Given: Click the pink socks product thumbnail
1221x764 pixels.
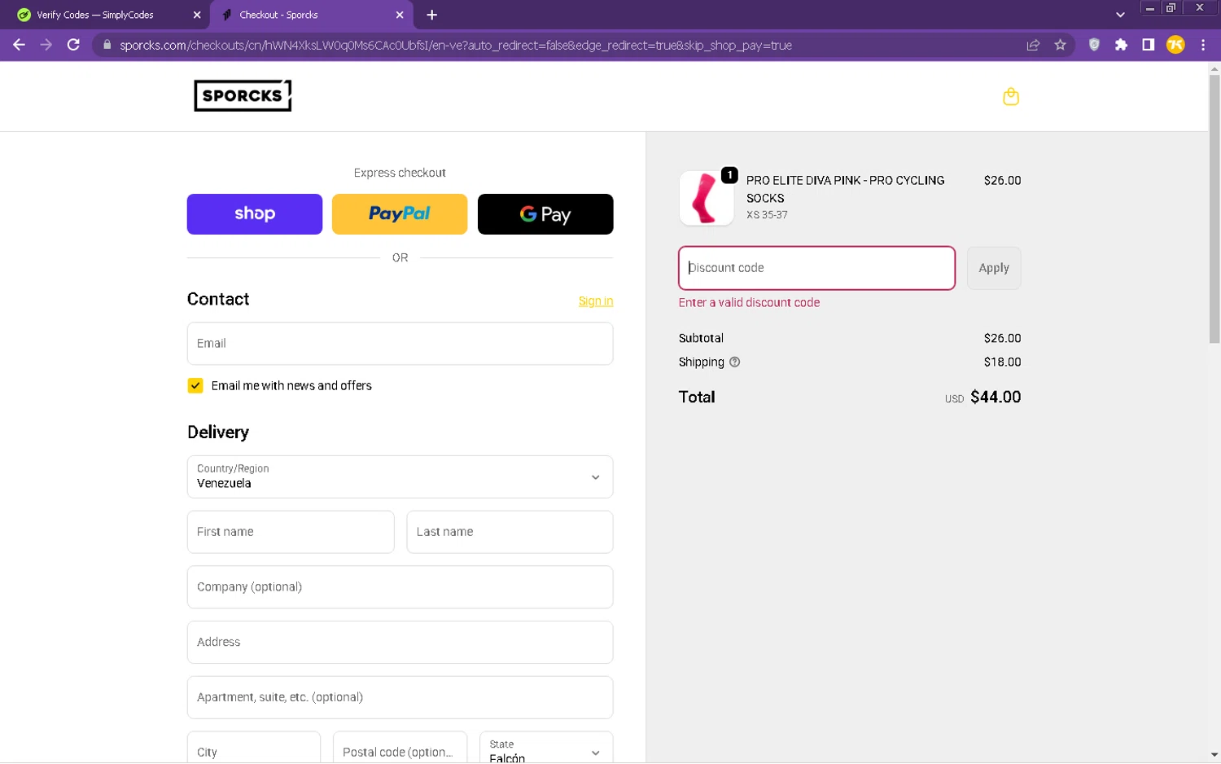Looking at the screenshot, I should coord(706,198).
